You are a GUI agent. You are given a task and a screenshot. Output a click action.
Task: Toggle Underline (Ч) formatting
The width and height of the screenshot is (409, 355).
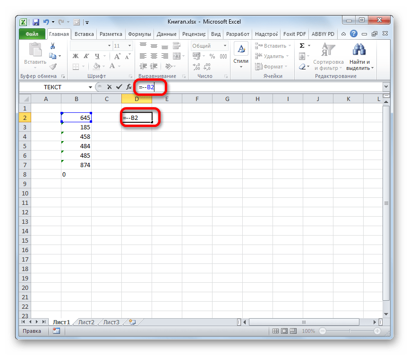(97, 56)
